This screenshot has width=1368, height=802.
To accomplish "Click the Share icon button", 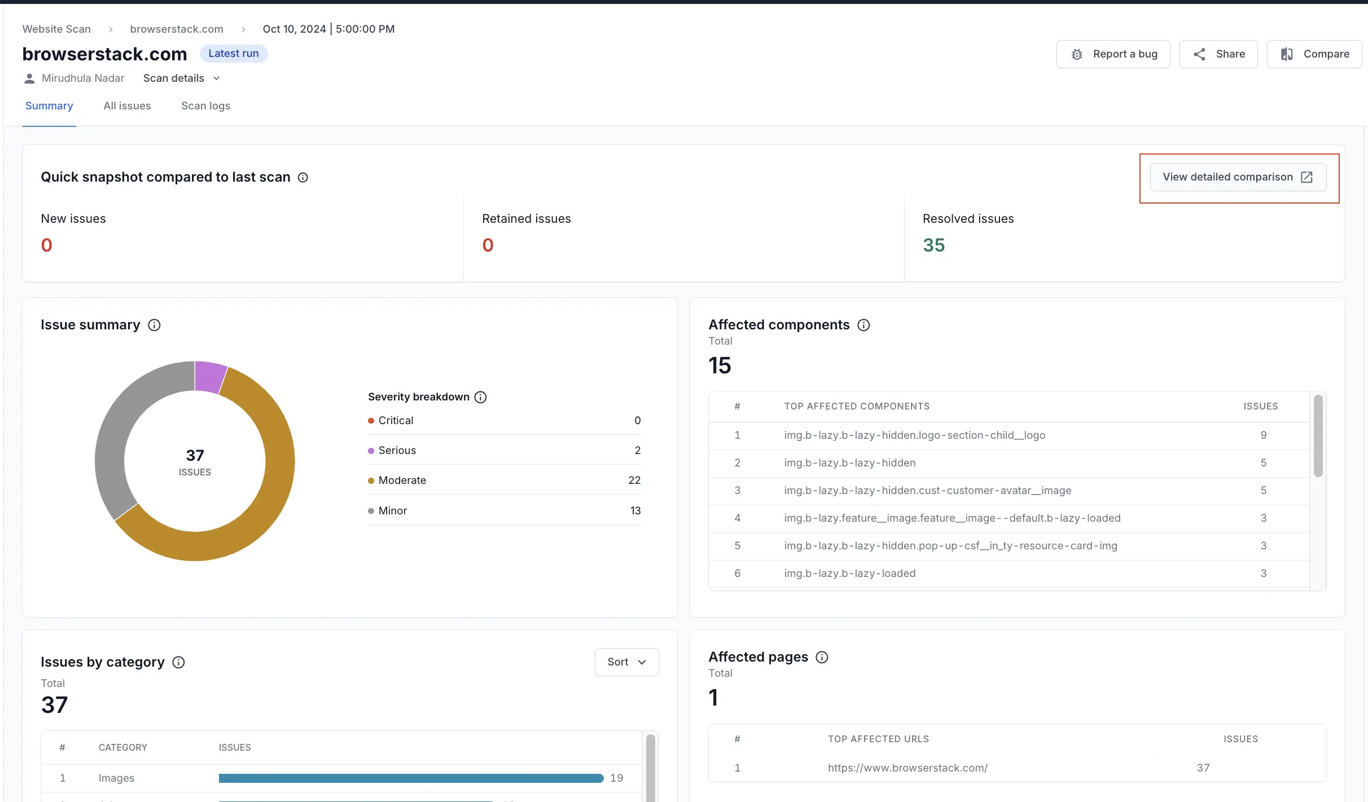I will [x=1199, y=54].
